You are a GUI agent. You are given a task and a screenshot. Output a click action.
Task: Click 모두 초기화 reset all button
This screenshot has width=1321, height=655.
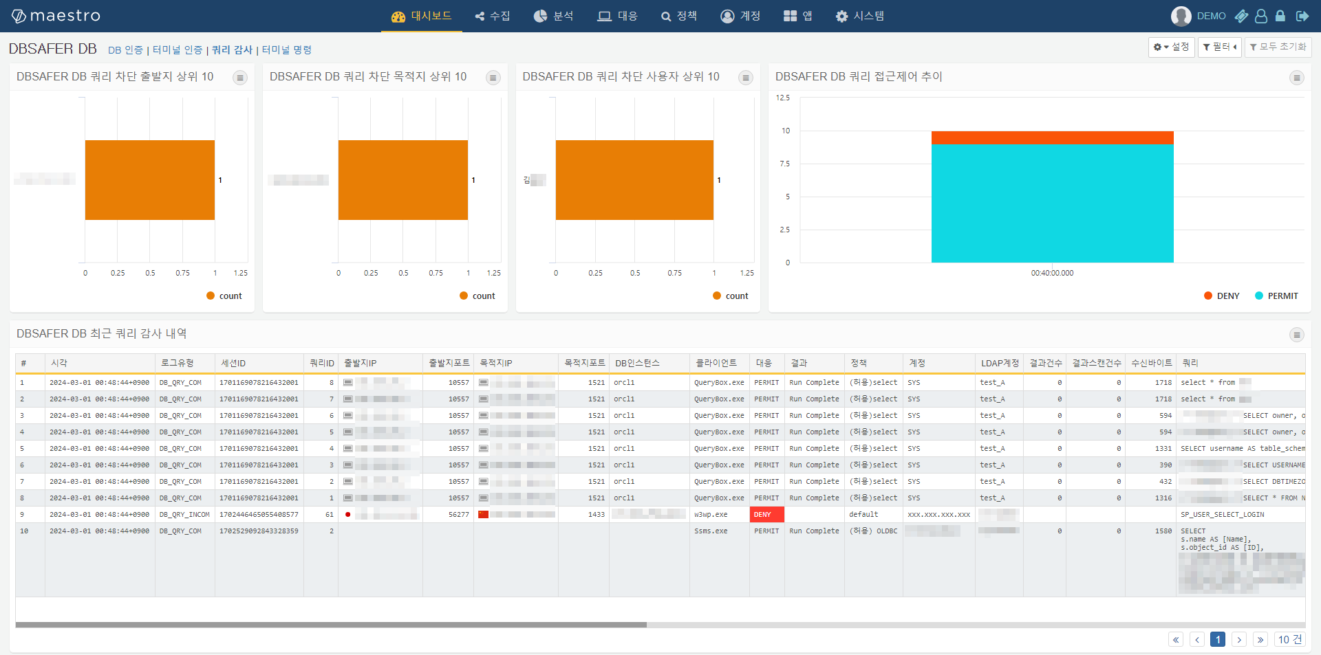coord(1278,47)
